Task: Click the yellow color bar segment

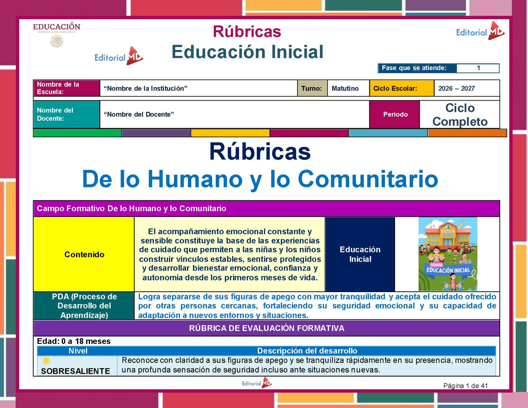Action: (230, 133)
